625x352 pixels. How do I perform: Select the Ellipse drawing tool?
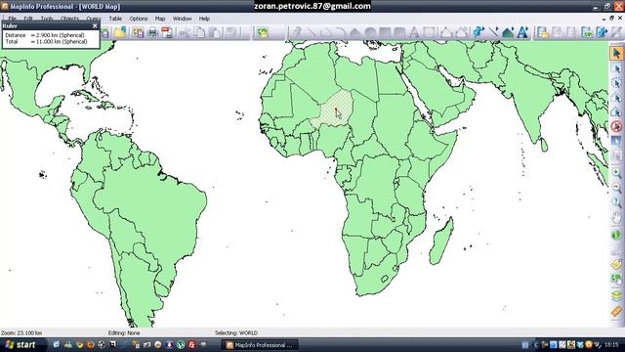[x=370, y=32]
